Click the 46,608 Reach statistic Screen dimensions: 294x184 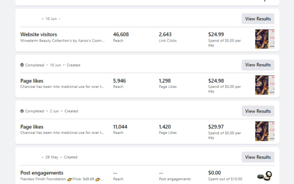pyautogui.click(x=121, y=37)
